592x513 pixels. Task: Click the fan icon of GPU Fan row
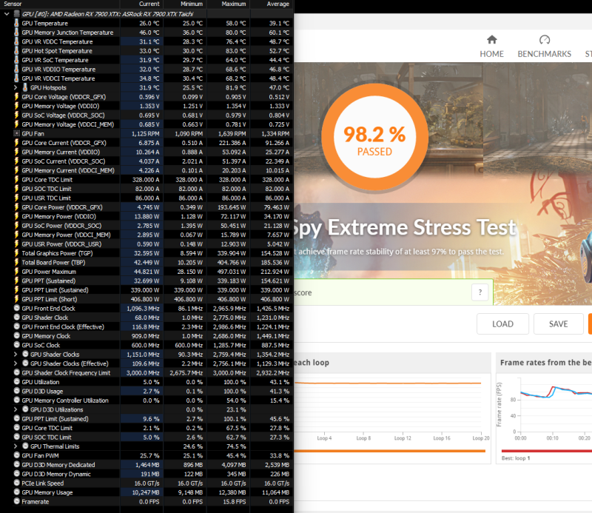coord(16,133)
